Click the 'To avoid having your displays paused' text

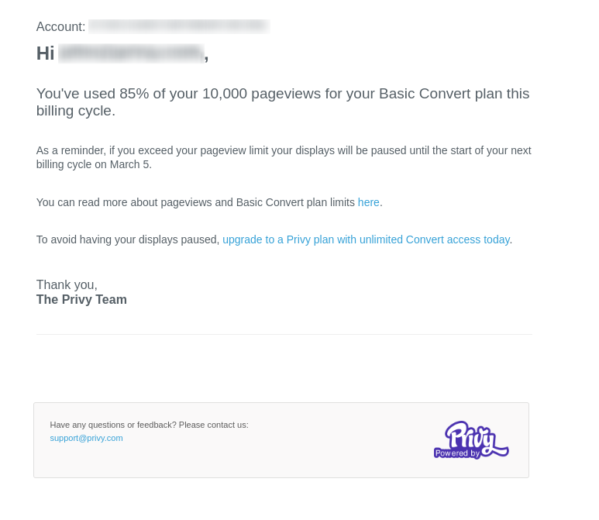point(128,239)
